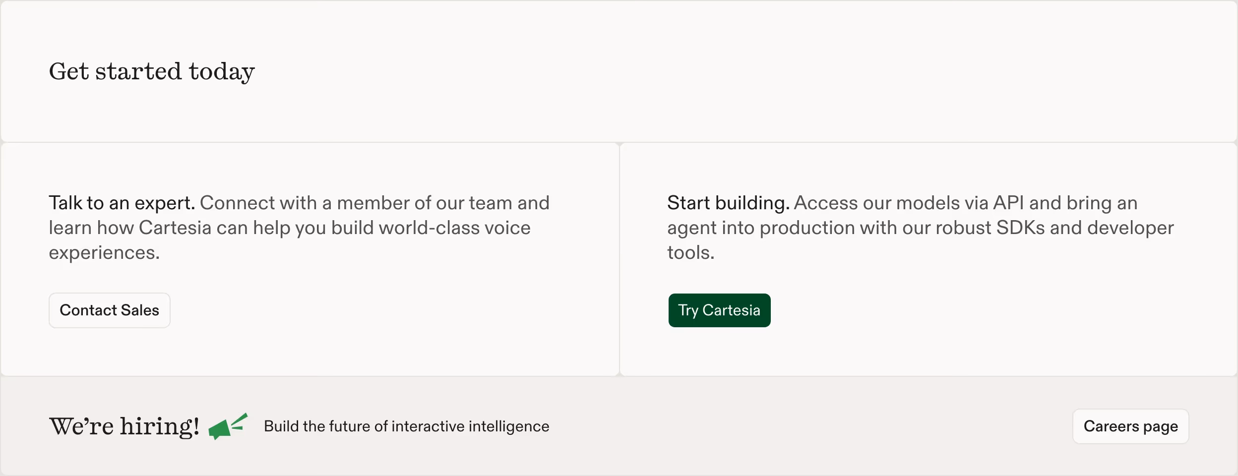The width and height of the screenshot is (1238, 476).
Task: Click the green megaphone hiring icon
Action: tap(228, 426)
